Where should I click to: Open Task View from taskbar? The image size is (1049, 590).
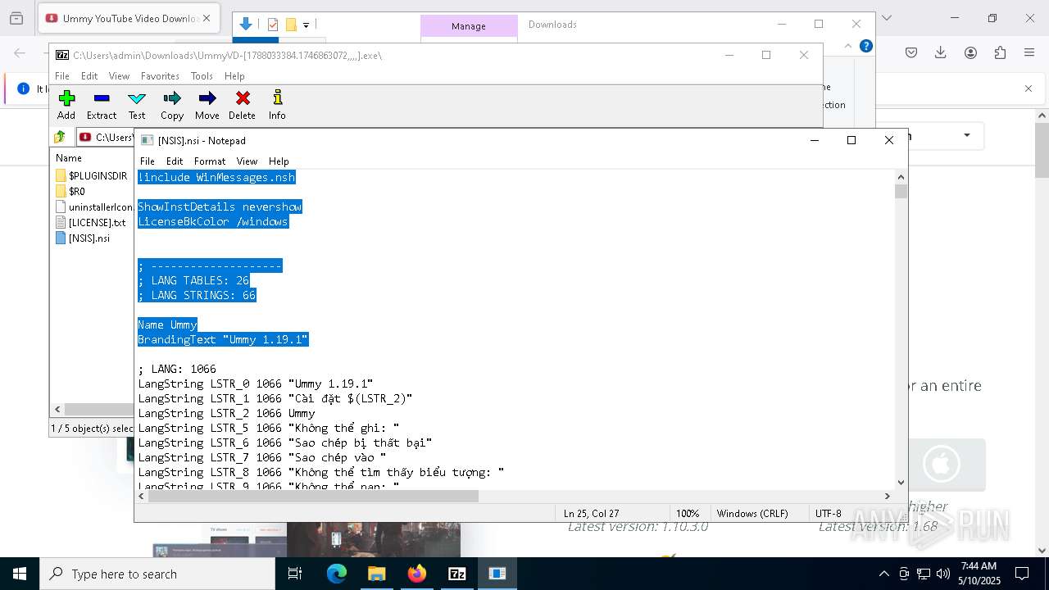pos(295,574)
